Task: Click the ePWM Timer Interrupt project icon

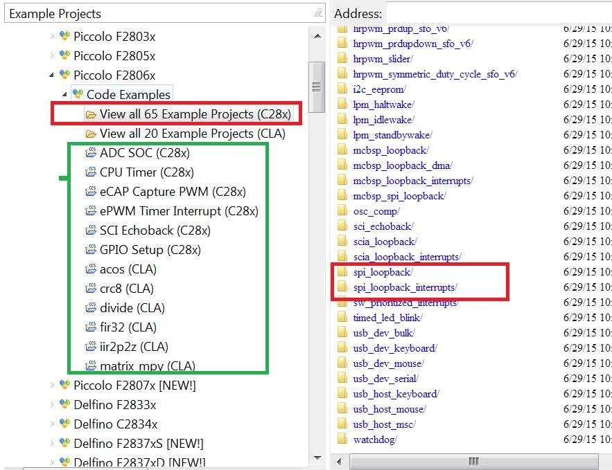Action: [91, 211]
